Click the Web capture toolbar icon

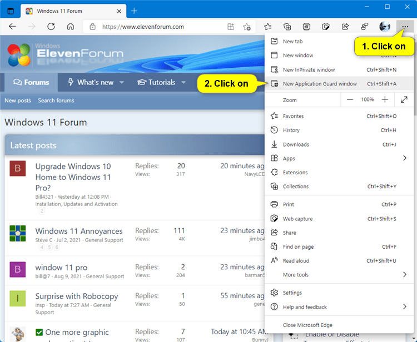326,27
